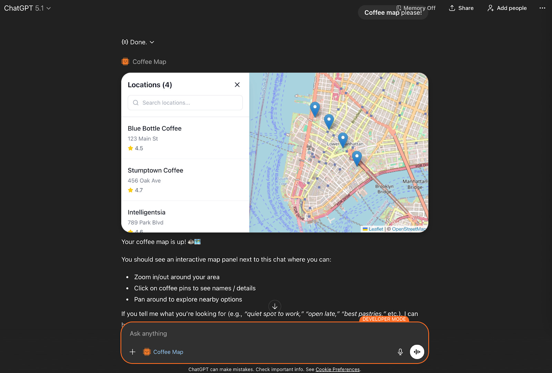This screenshot has width=552, height=373.
Task: Click the Manhattan Bridge label on the map
Action: tap(415, 184)
